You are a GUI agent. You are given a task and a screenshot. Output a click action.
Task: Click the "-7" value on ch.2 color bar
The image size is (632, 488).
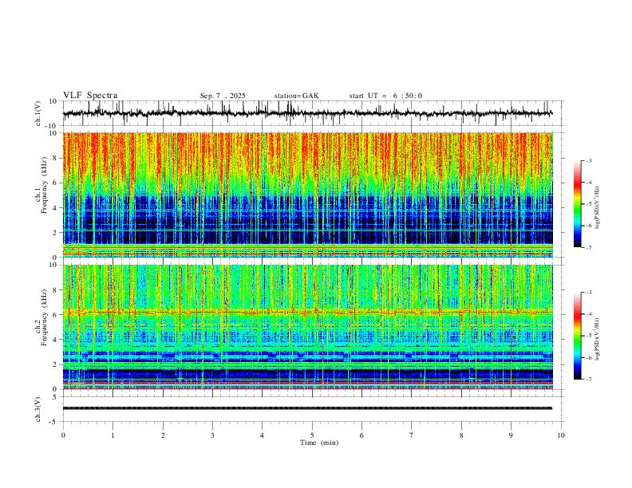589,380
